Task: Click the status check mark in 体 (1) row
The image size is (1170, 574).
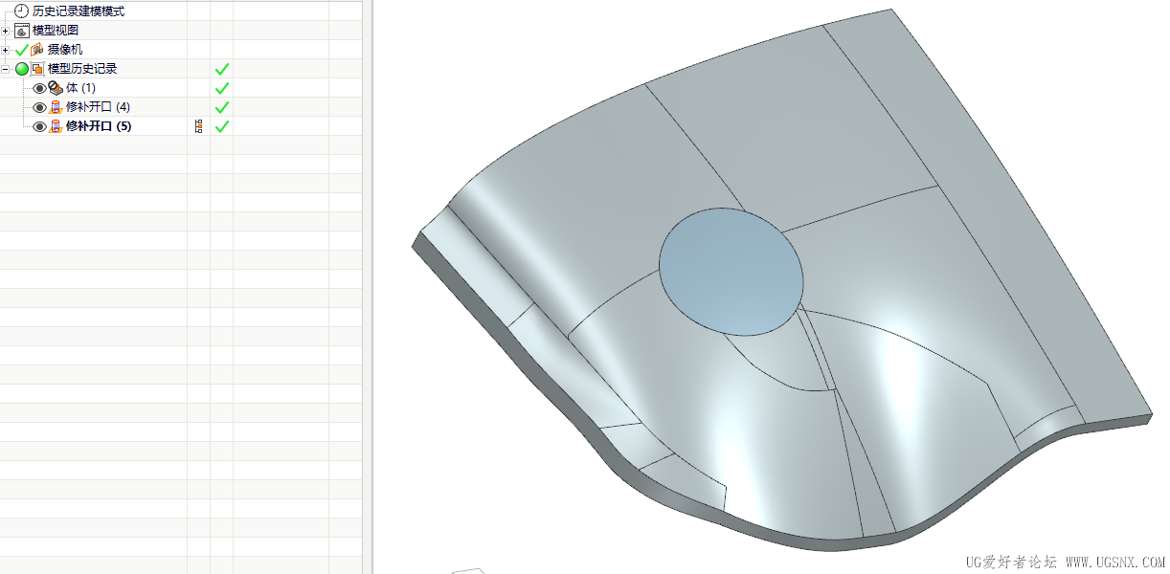Action: click(x=222, y=88)
